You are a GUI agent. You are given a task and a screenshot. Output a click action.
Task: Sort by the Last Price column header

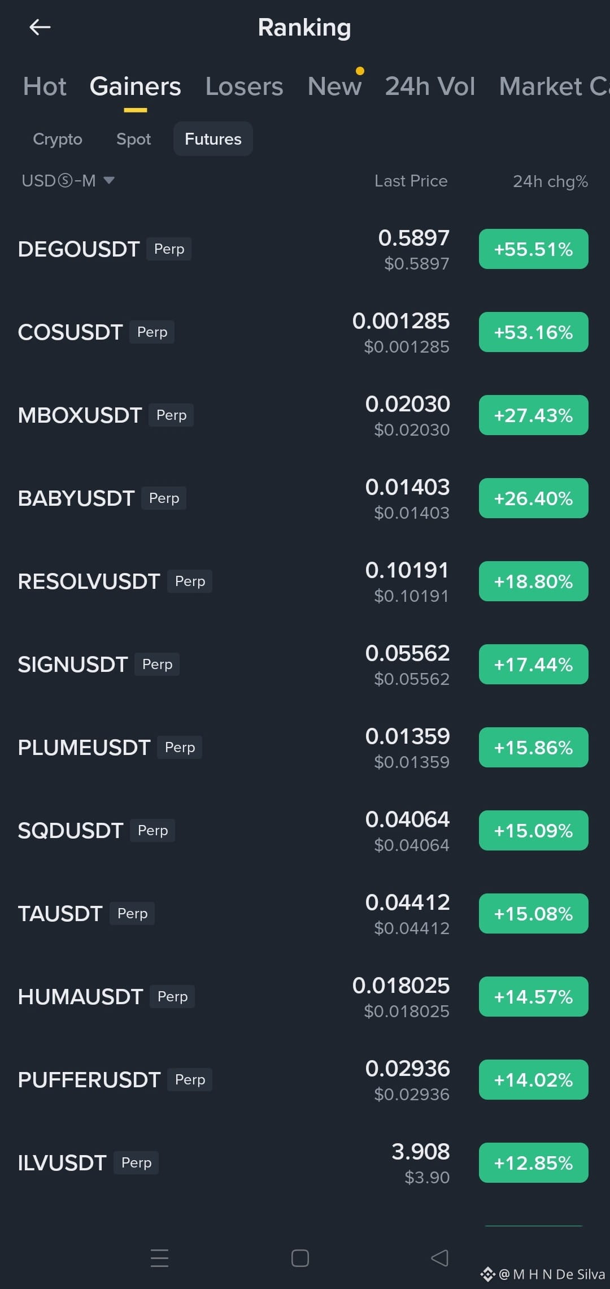[411, 181]
